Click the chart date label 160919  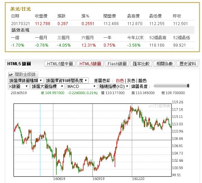(98, 179)
